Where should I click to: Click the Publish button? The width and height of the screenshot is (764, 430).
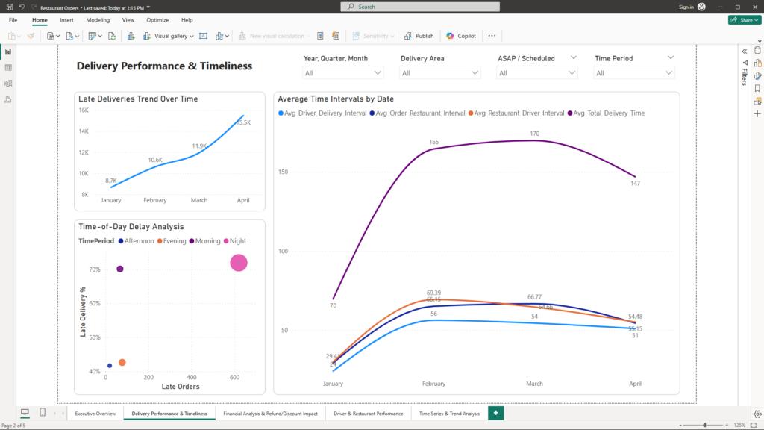pos(419,36)
